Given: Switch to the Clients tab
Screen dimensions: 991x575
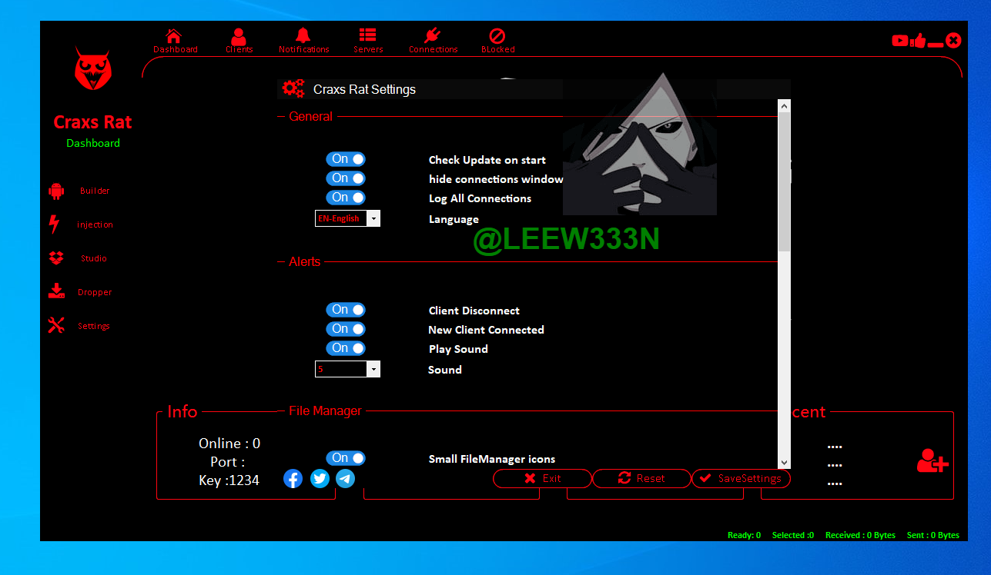Looking at the screenshot, I should pyautogui.click(x=239, y=40).
